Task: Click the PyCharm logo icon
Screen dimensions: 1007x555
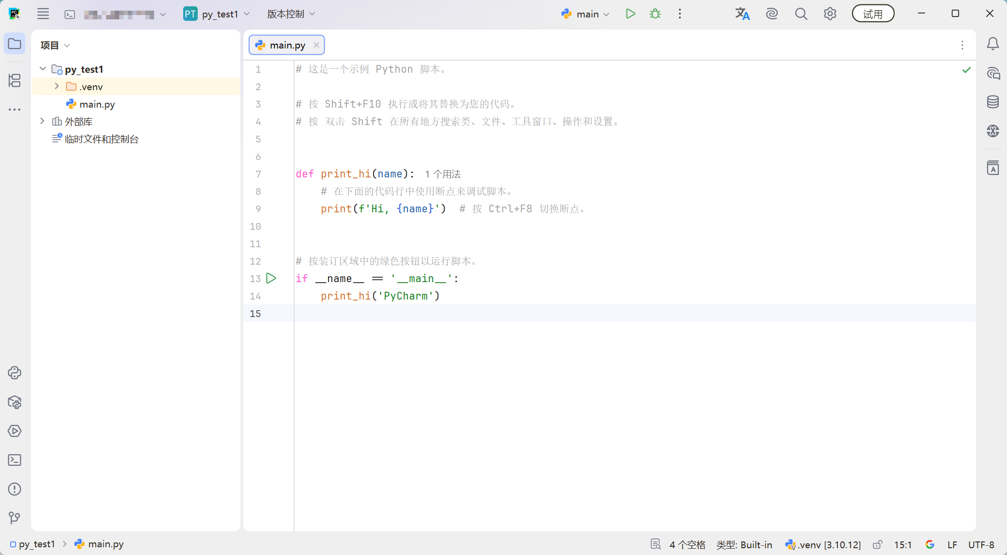Action: [15, 14]
